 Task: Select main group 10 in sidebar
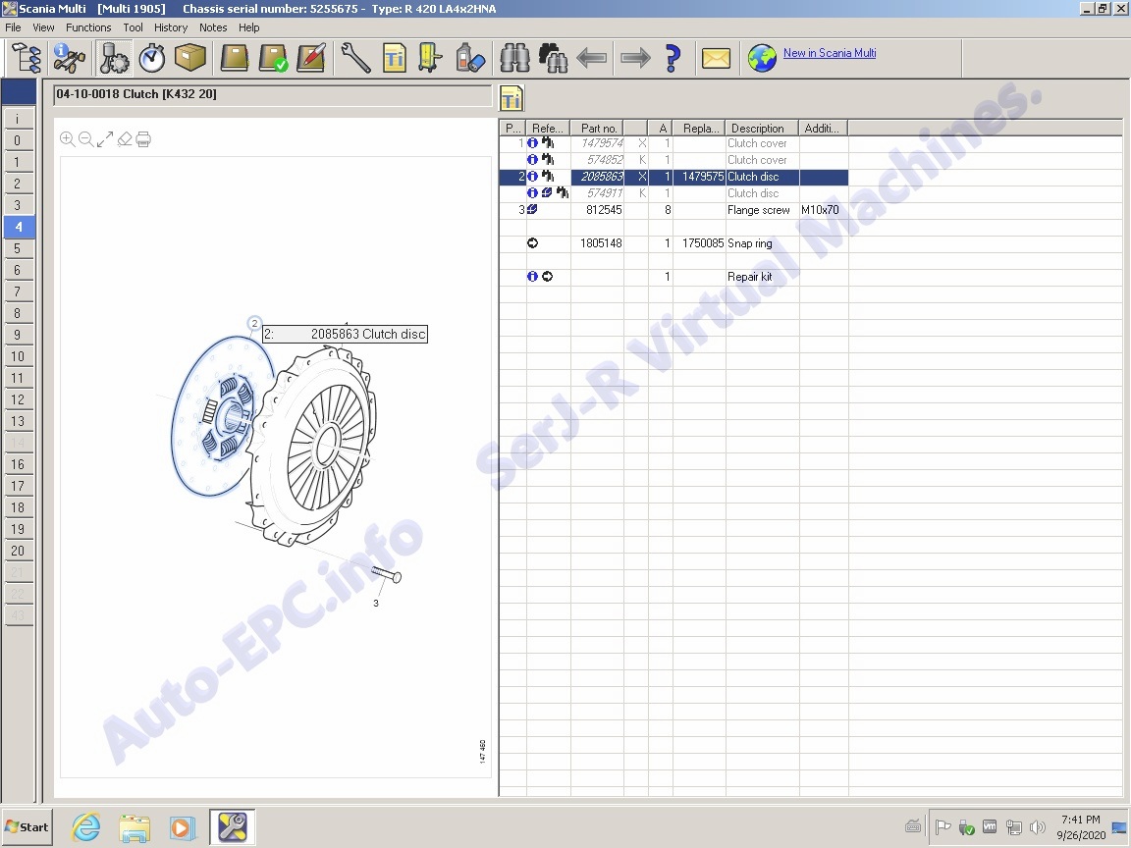click(18, 356)
